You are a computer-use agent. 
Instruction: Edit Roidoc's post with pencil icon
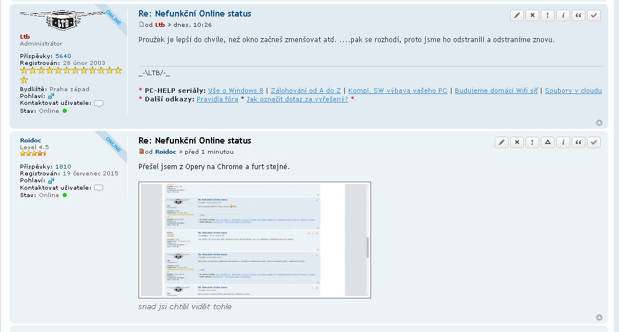[x=502, y=142]
